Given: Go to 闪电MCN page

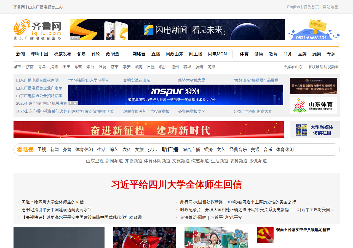Looking at the screenshot, I should point(217,54).
